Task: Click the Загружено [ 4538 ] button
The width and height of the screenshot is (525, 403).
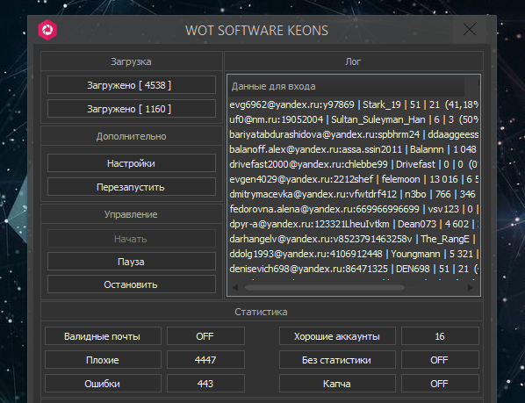Action: [132, 85]
